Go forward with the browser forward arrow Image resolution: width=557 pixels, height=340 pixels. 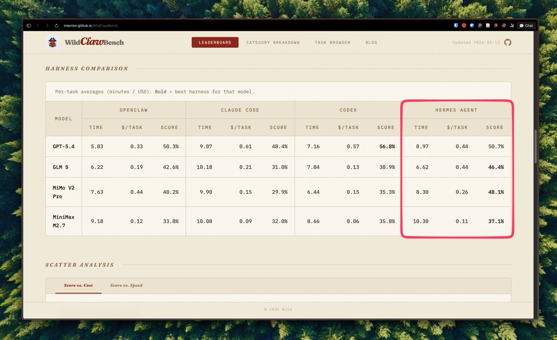coord(47,26)
